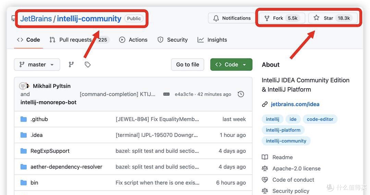The width and height of the screenshot is (370, 195).
Task: Open the Notifications bell button
Action: click(232, 18)
